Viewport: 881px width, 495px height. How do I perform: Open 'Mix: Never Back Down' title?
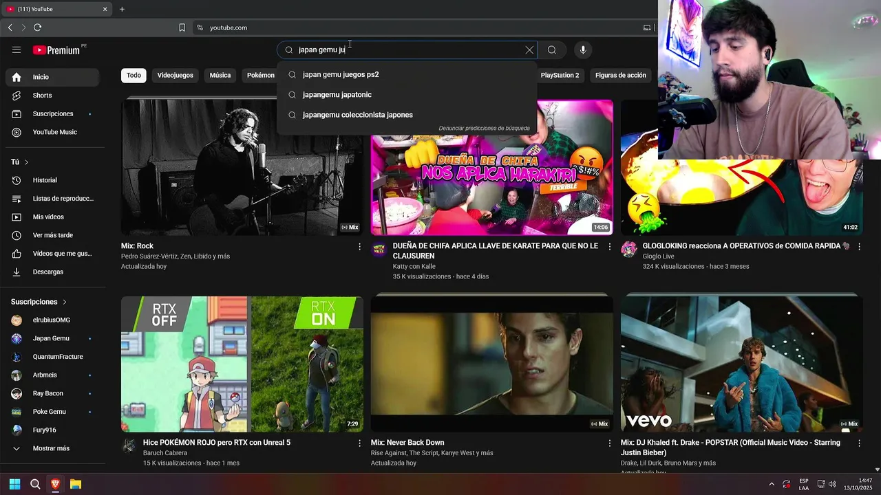pyautogui.click(x=407, y=443)
